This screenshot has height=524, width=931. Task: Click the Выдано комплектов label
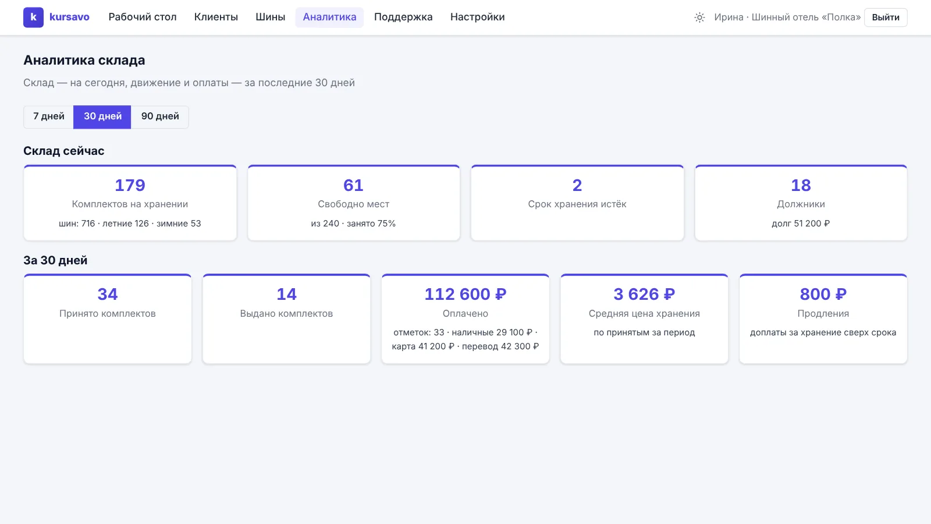click(286, 314)
